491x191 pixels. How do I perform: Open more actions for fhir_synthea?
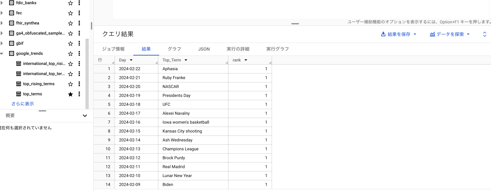pyautogui.click(x=79, y=23)
